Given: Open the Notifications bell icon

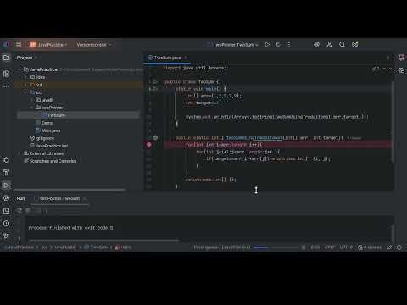Looking at the screenshot, I should click(401, 58).
